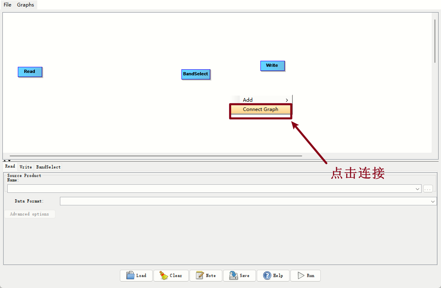Open file browser via ellipsis button
Viewport: 441px width, 288px height.
click(428, 188)
